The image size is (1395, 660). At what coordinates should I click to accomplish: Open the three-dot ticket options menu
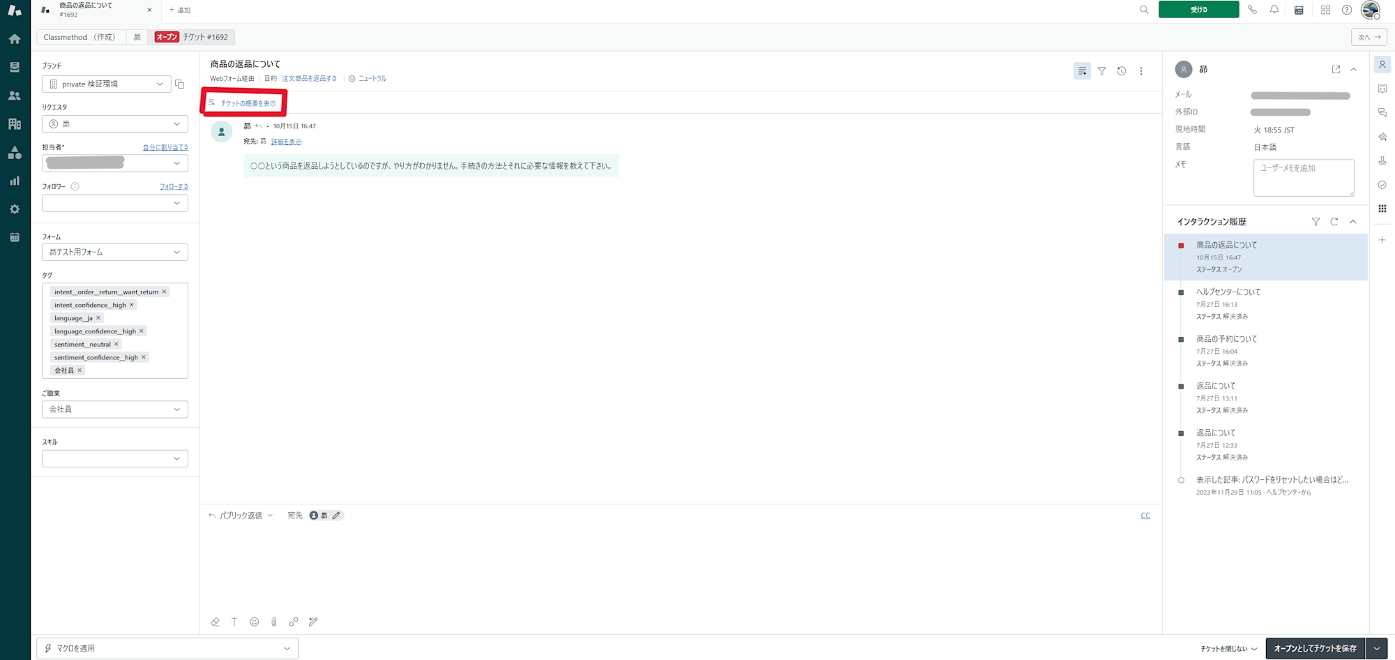[x=1141, y=71]
